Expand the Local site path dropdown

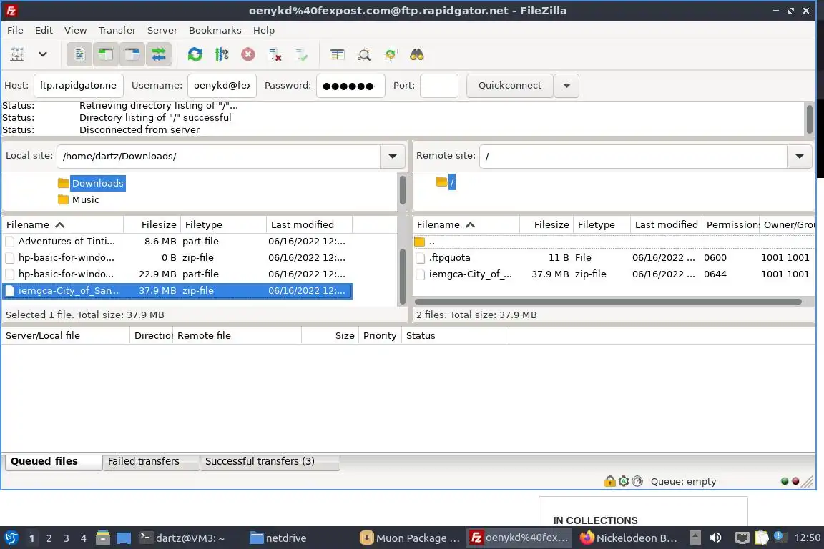(x=392, y=156)
